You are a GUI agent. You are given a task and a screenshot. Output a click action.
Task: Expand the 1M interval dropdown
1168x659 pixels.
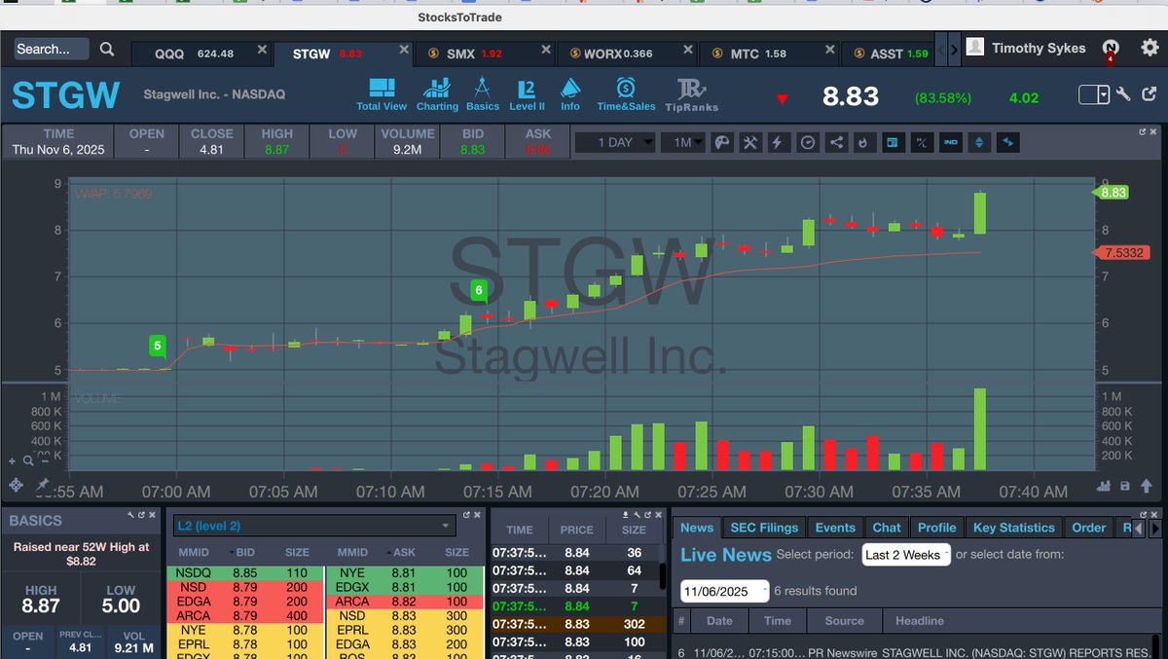683,142
